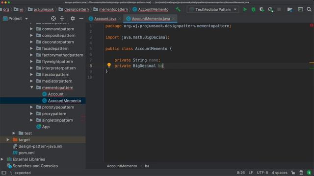Open 4 spaces indent settings
Viewport: 314px width, 176px height.
[279, 173]
